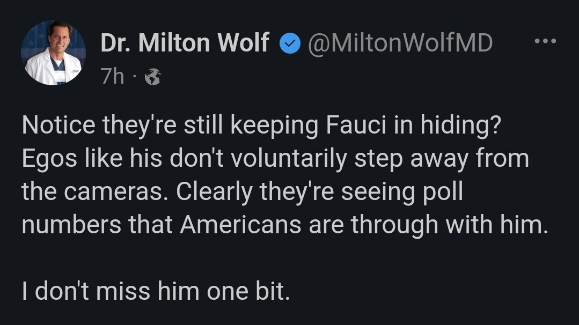Open the three-dot more options menu

pyautogui.click(x=545, y=42)
